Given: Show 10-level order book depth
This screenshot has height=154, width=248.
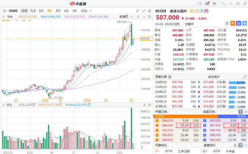Looking at the screenshot, I should (245, 112).
